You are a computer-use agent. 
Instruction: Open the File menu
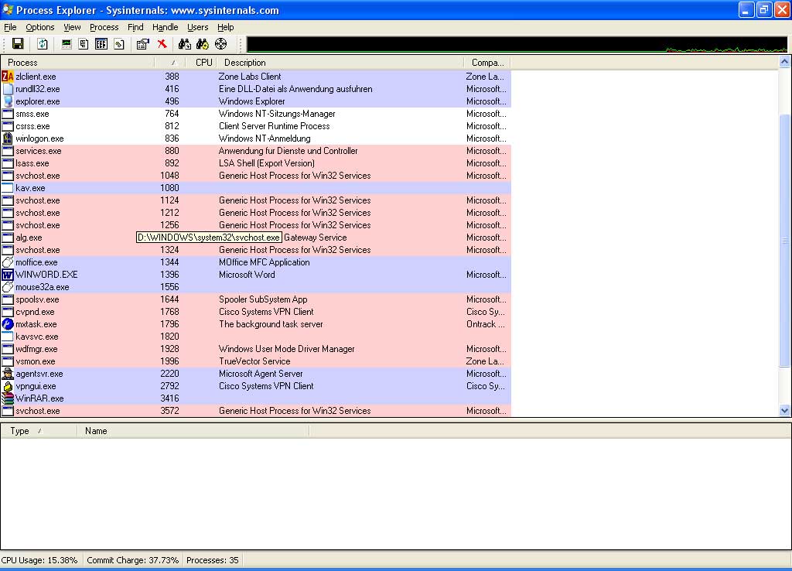(x=10, y=27)
